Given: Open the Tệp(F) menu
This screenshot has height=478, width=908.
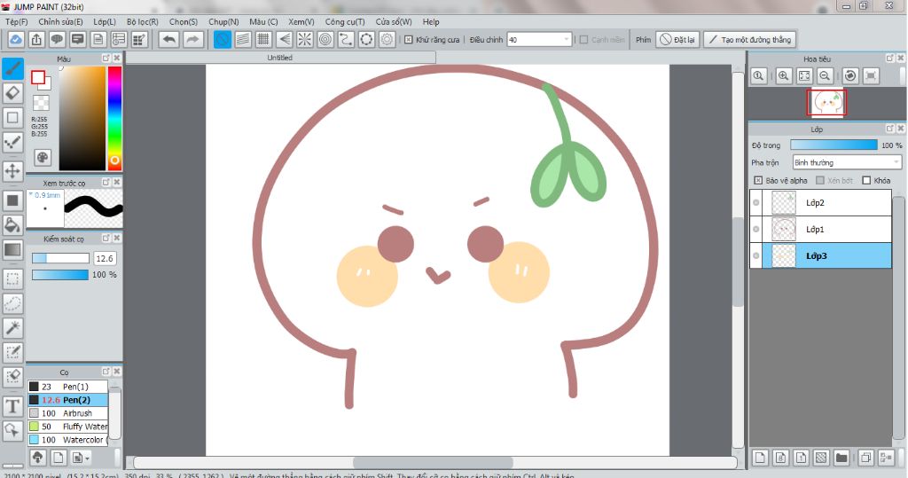Looking at the screenshot, I should click(x=16, y=21).
